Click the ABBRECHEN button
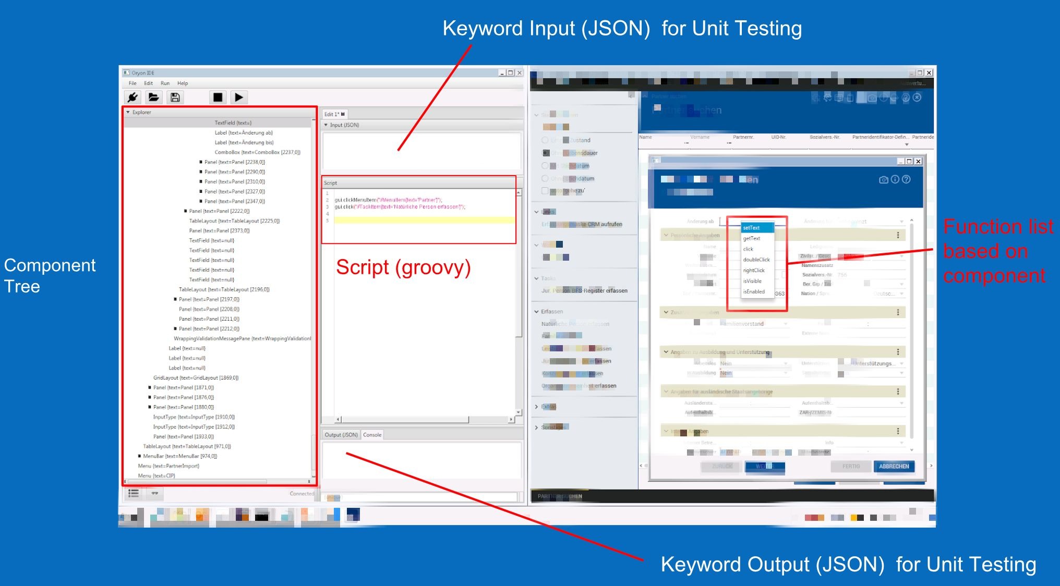1060x586 pixels. 894,467
